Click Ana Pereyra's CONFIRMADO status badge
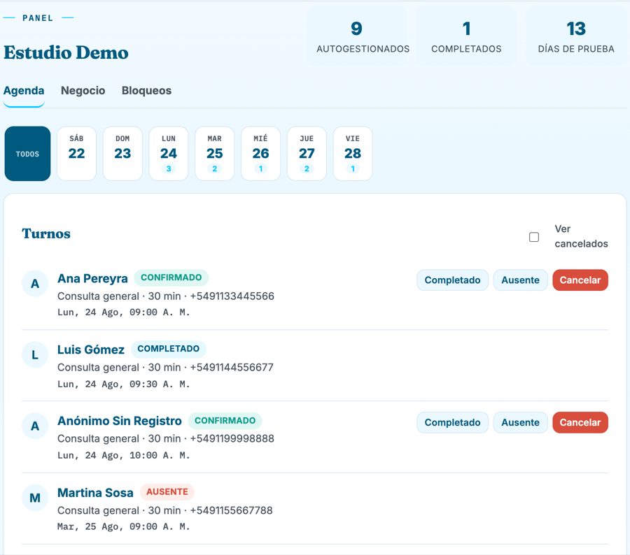 click(x=171, y=277)
